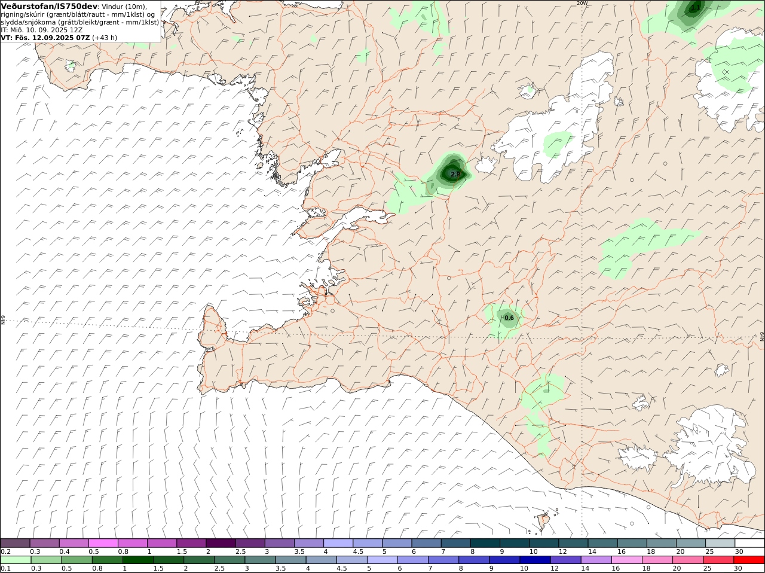Select the darkest purple upper swatch between 2 and 2.5
The height and width of the screenshot is (573, 765).
221,543
